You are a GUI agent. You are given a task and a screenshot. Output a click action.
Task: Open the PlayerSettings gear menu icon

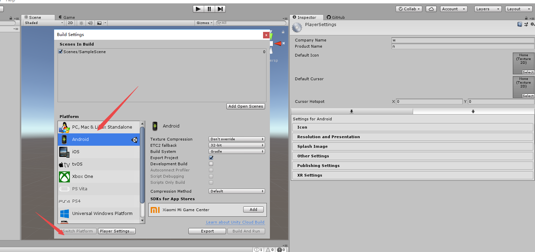coord(532,24)
